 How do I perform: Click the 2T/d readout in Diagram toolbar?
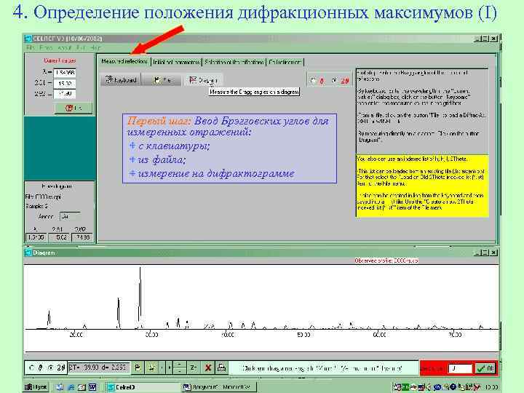[98, 368]
